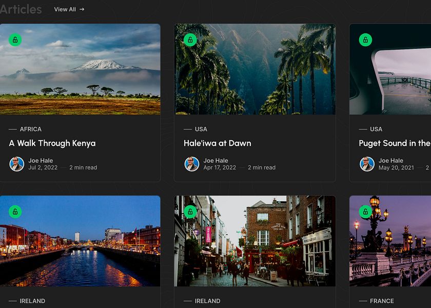
Task: Click the Joe Hale name above Apr 17, 2022
Action: pyautogui.click(x=216, y=161)
